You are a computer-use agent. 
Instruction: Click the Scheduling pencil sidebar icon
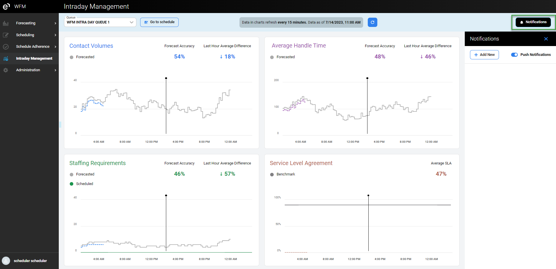coord(6,35)
